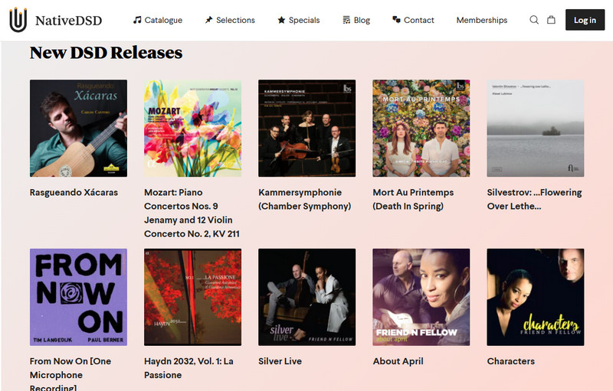Open the Selections menu
Image resolution: width=613 pixels, height=391 pixels.
click(230, 20)
